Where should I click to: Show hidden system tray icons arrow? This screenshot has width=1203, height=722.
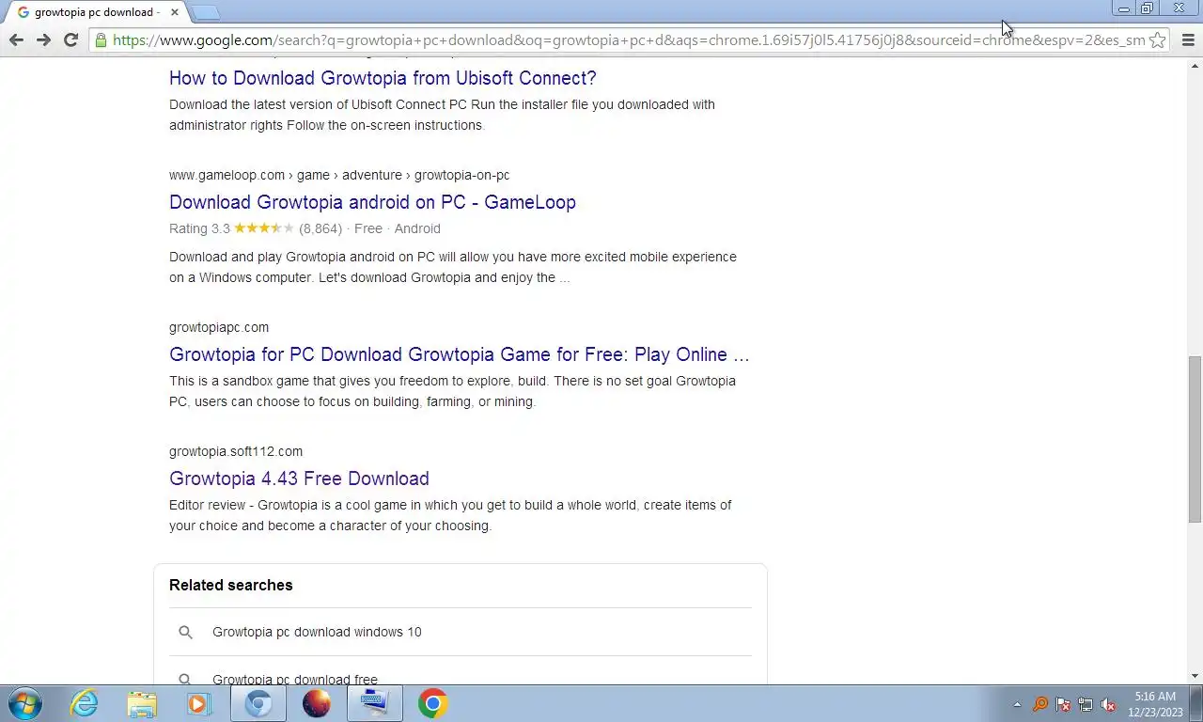[1017, 704]
